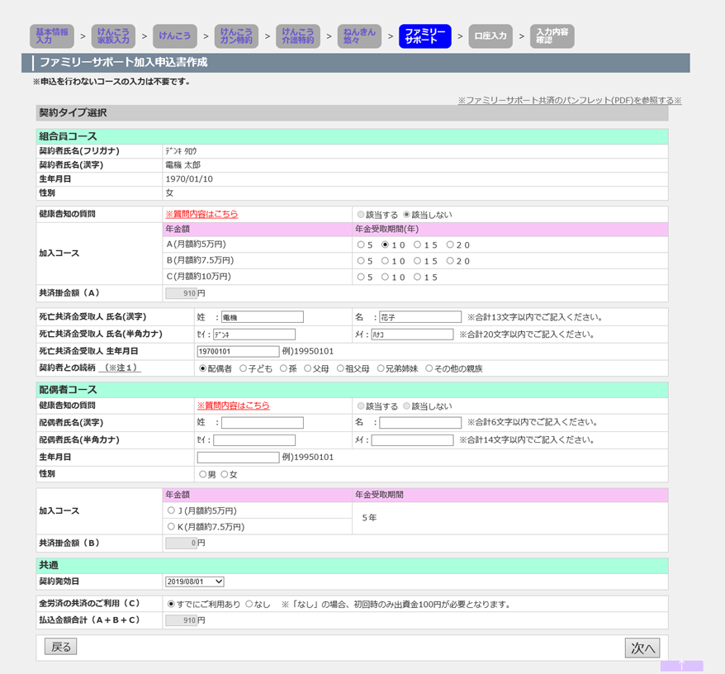Choose 配偶者 as beneficiary relationship

pos(204,369)
